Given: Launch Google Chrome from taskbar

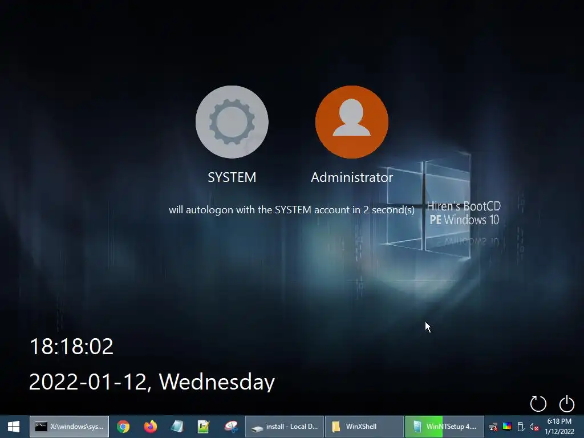Looking at the screenshot, I should (123, 427).
